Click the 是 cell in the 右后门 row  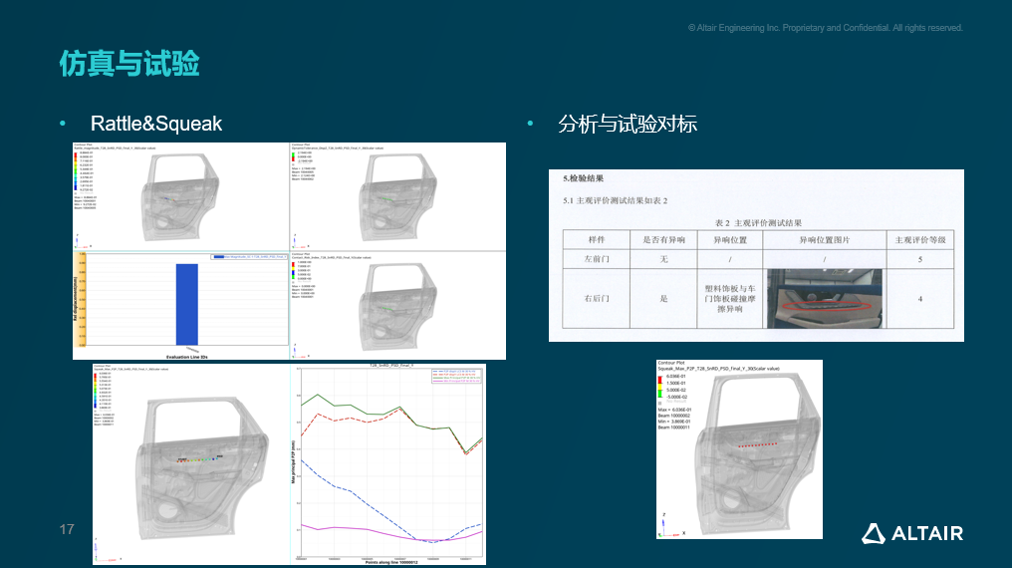point(663,299)
